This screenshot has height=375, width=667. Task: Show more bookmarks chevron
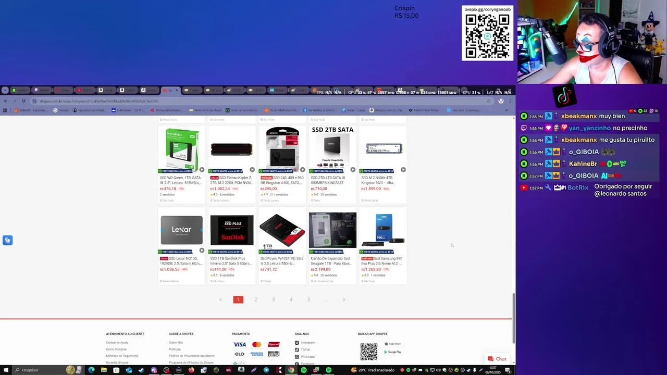coord(506,110)
